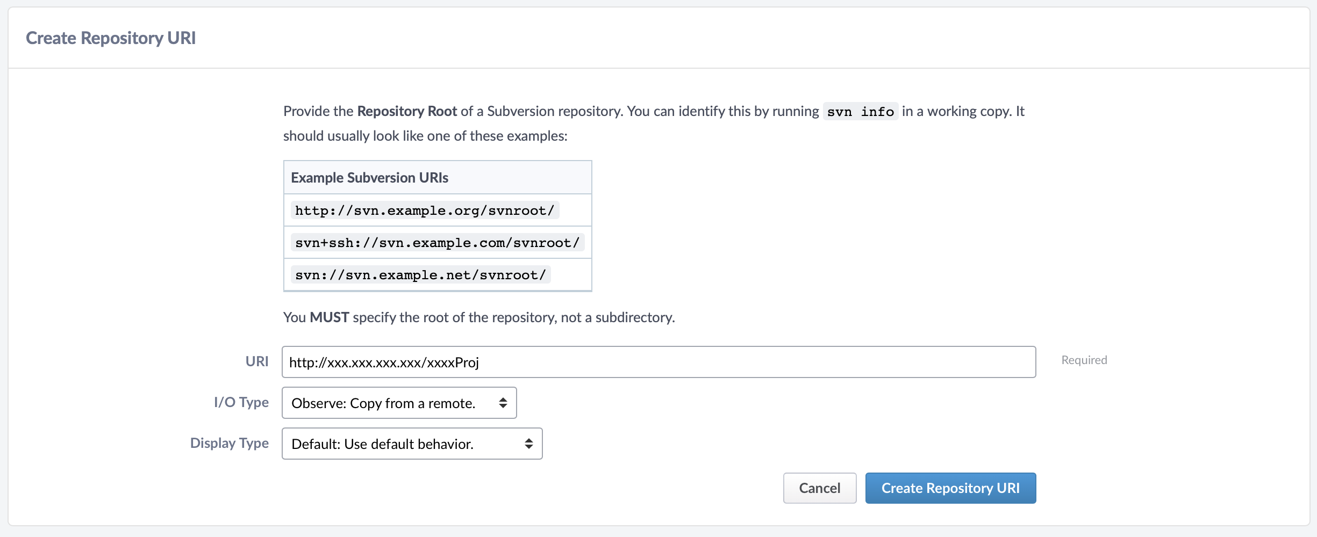Image resolution: width=1317 pixels, height=537 pixels.
Task: Click the Create Repository URI dialog heading
Action: 111,38
